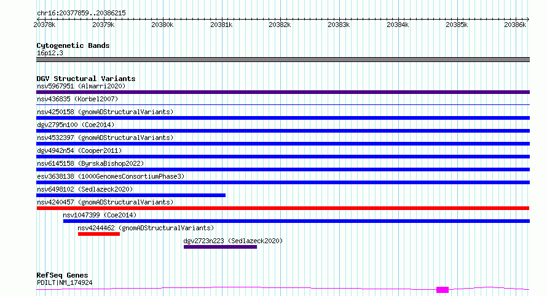Click the blue bar under esv3638138
The image size is (547, 296).
(283, 182)
